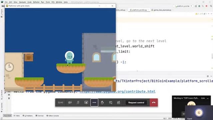Raise hand in the Teams meeting
The height and width of the screenshot is (120, 213).
(x=102, y=103)
